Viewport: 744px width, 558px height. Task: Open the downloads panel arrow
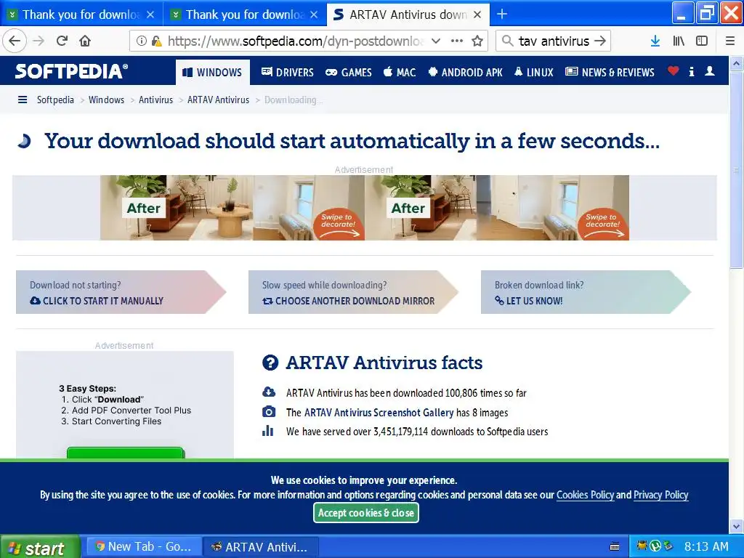pos(655,41)
